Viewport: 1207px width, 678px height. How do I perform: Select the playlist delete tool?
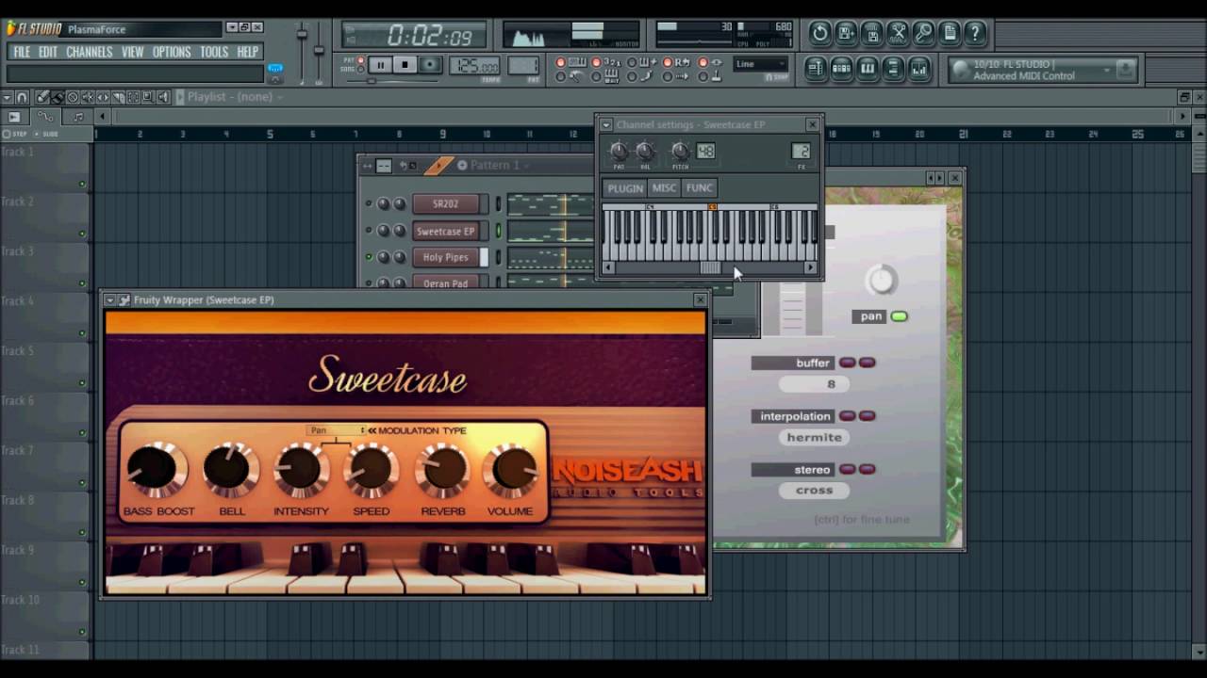point(73,96)
